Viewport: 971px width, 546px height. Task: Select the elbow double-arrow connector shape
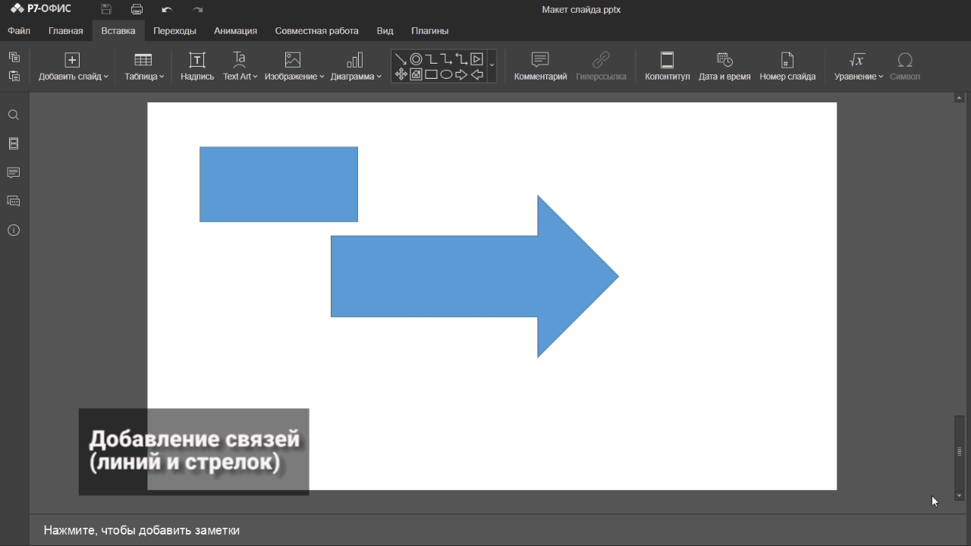tap(461, 59)
